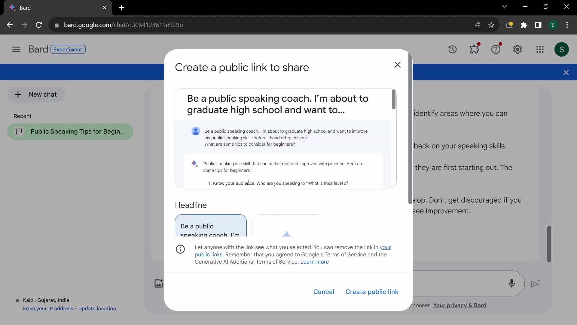Open a new browser tab
This screenshot has height=325, width=577.
coord(121,8)
